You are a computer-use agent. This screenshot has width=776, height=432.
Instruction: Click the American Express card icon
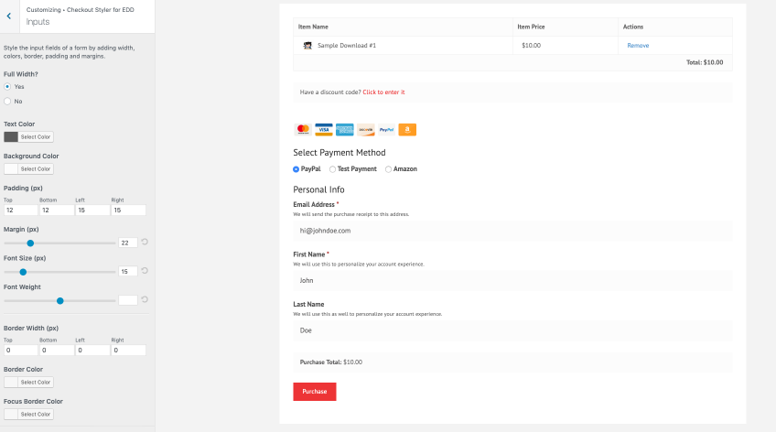345,130
